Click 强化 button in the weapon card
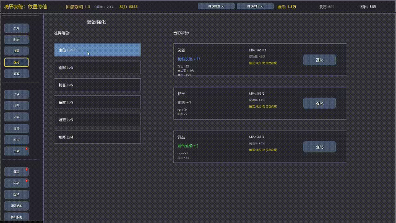Image resolution: width=396 pixels, height=223 pixels. (319, 60)
